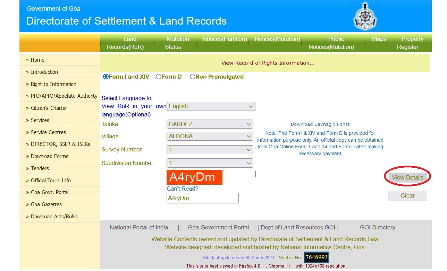This screenshot has height=271, width=447.
Task: Select the Non Promulgated option
Action: [193, 77]
